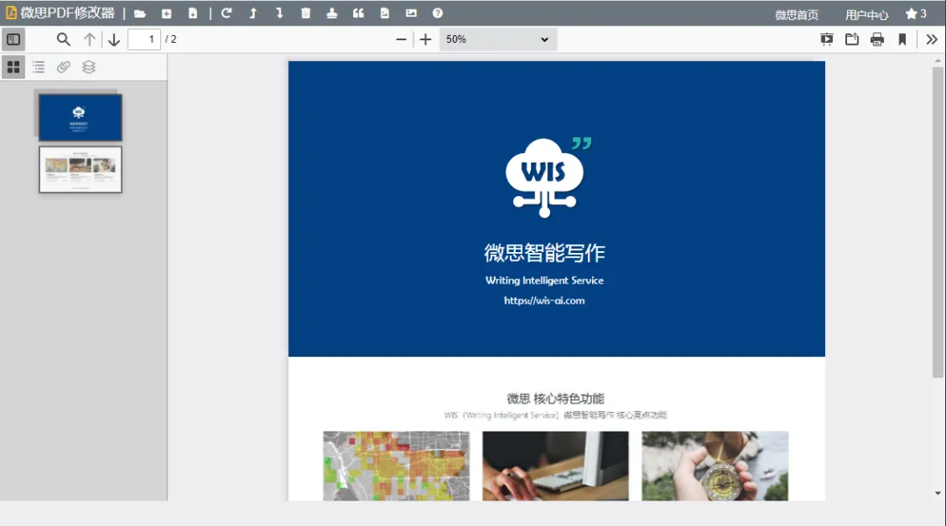The width and height of the screenshot is (946, 526).
Task: Open the 微思首页 link
Action: 796,15
